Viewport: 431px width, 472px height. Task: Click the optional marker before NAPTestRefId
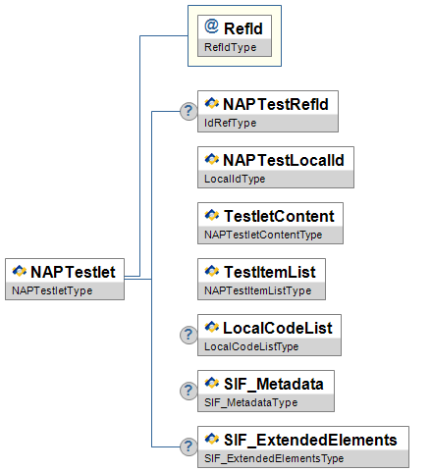pos(189,111)
